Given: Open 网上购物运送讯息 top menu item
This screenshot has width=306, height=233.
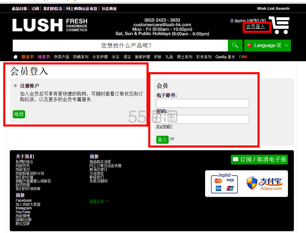Looking at the screenshot, I should 82,9.
